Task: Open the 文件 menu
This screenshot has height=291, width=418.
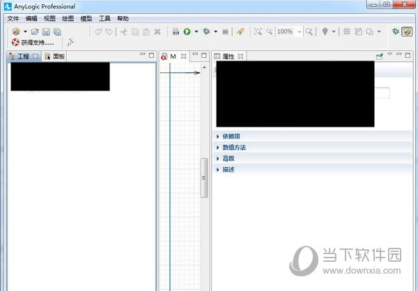Action: tap(13, 18)
